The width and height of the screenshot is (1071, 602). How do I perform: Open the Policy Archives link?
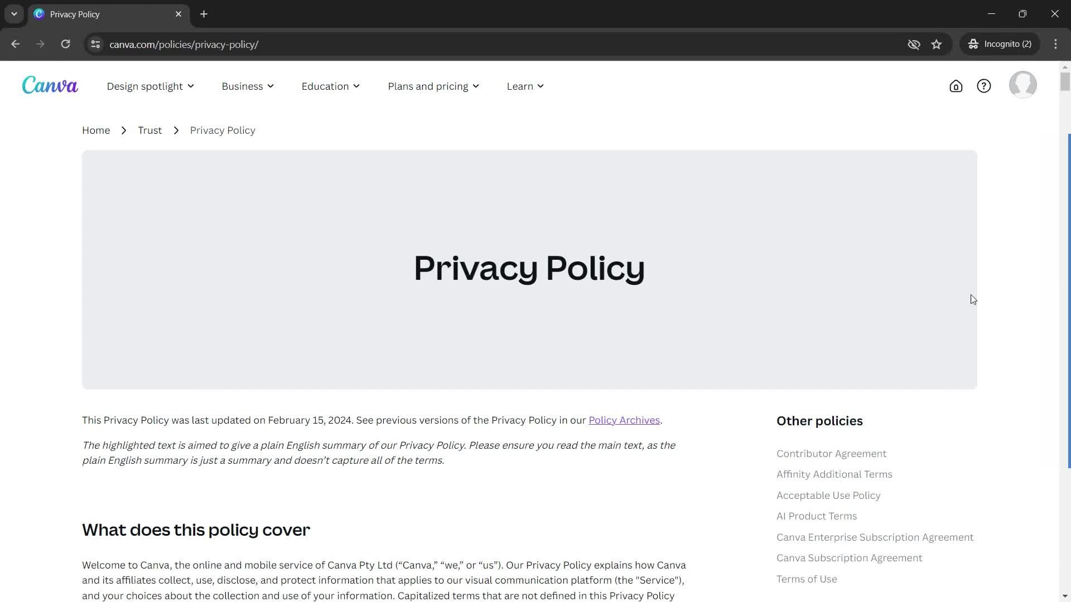(624, 420)
